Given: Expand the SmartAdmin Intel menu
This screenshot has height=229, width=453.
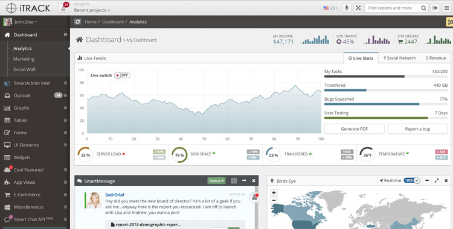Looking at the screenshot, I should pos(65,83).
